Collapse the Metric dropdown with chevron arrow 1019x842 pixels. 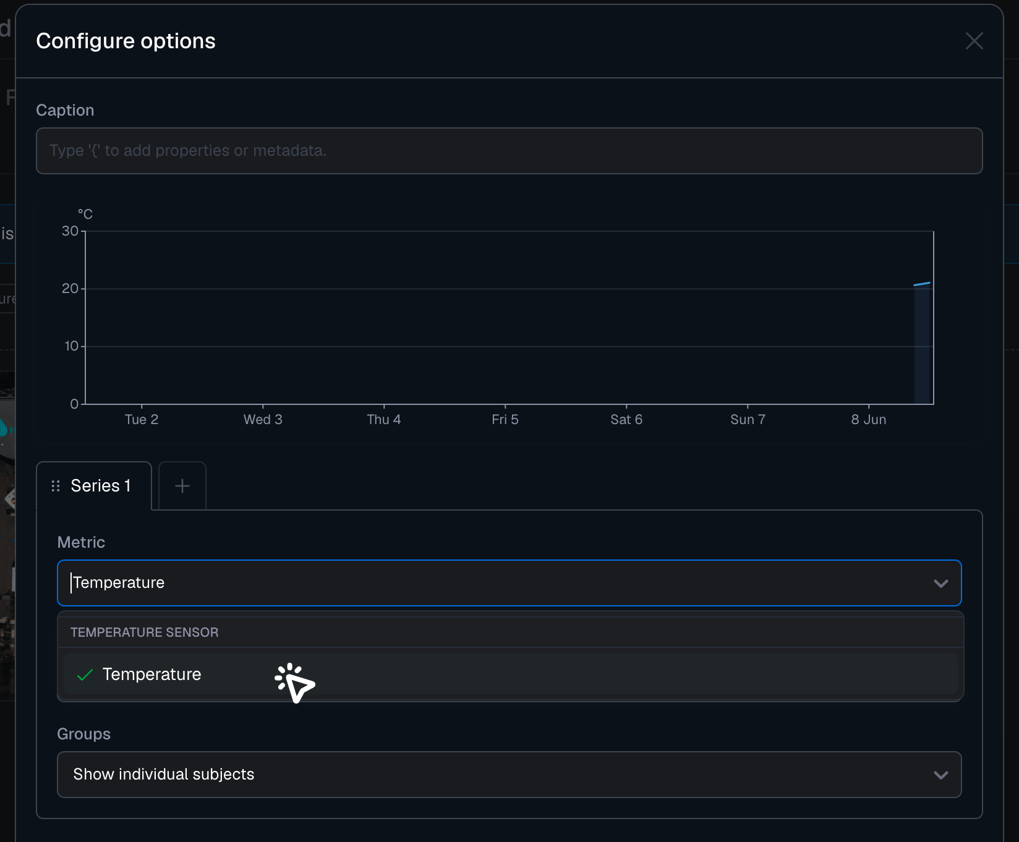tap(940, 583)
